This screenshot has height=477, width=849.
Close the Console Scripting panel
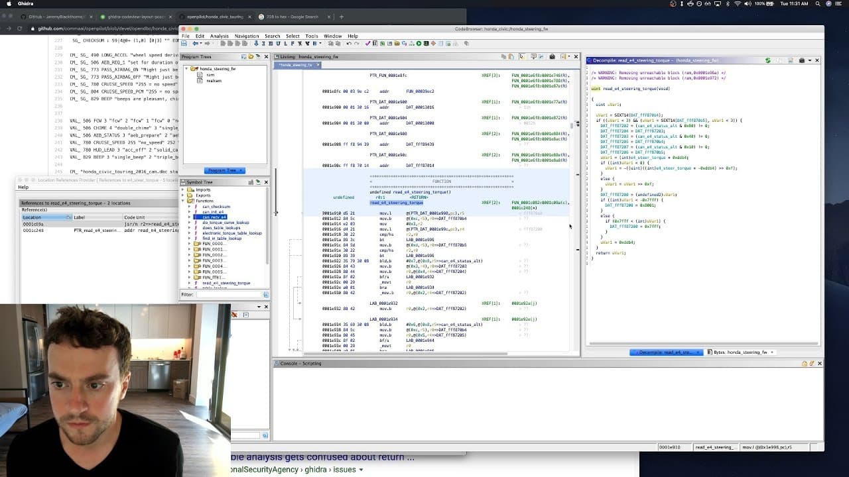(819, 363)
